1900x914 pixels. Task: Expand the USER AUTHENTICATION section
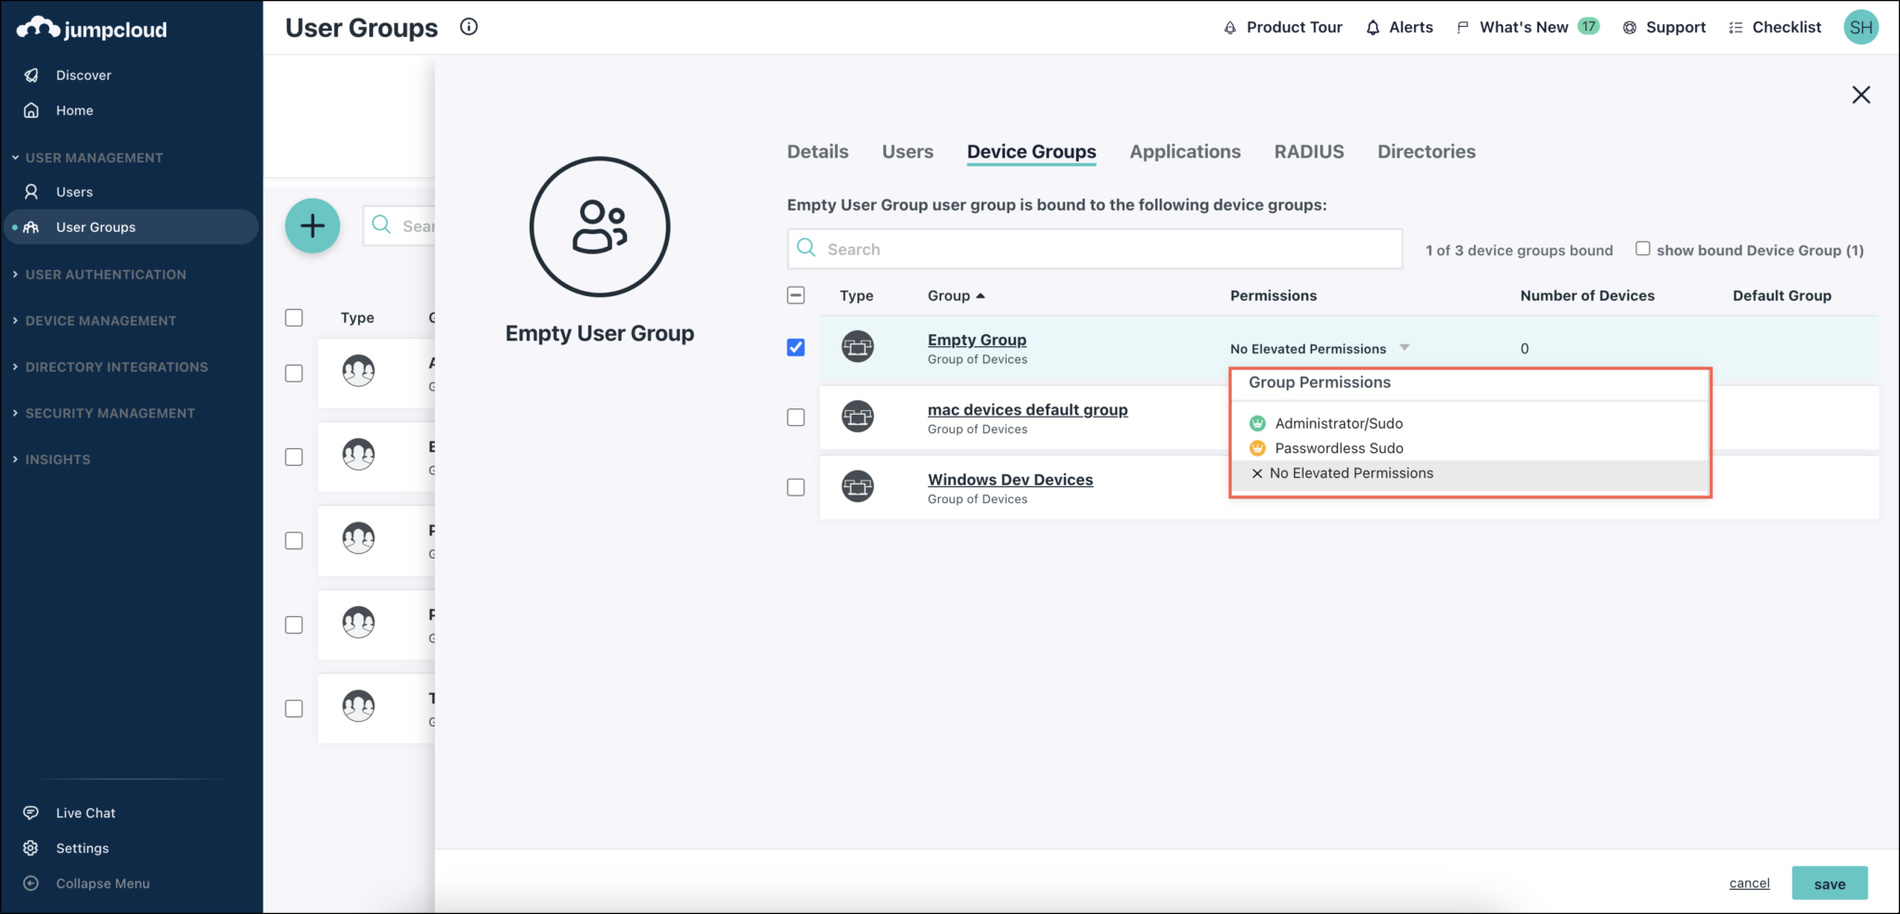106,274
